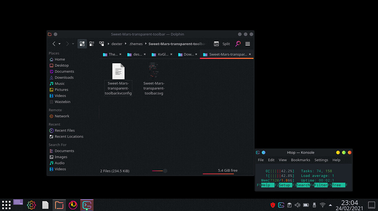Click F4Filter in the htop bar
The height and width of the screenshot is (211, 378).
320,185
